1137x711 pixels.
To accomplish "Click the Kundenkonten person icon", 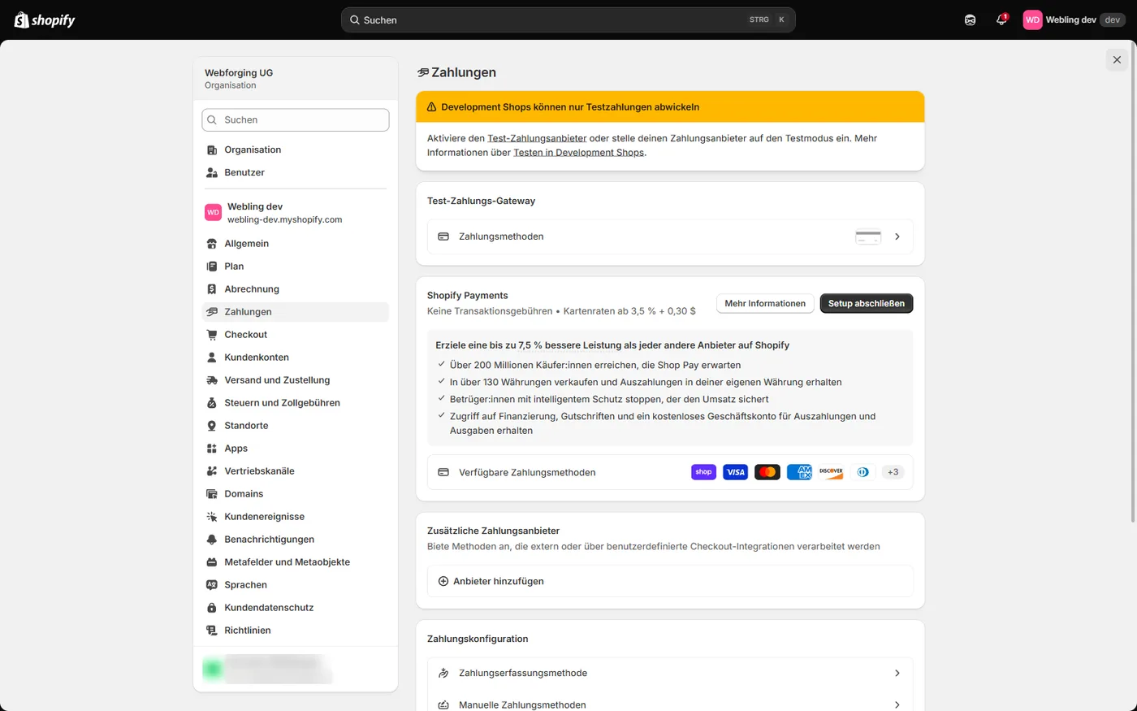I will tap(212, 358).
